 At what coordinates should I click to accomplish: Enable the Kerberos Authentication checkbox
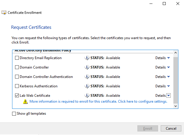(x=17, y=86)
